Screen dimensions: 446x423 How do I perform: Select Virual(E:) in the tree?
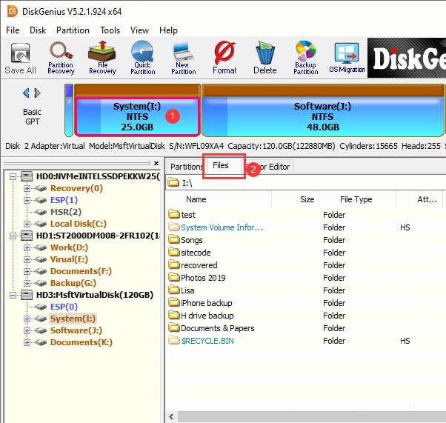(69, 259)
